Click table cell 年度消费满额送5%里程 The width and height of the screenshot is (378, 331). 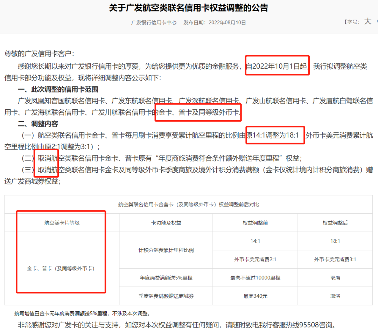point(166,278)
